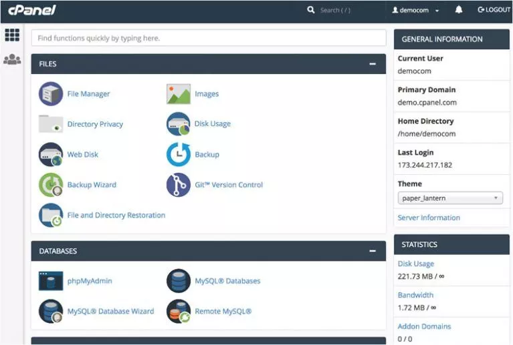Follow the phpMyAdmin link
Viewport: 513px width, 345px height.
point(90,281)
